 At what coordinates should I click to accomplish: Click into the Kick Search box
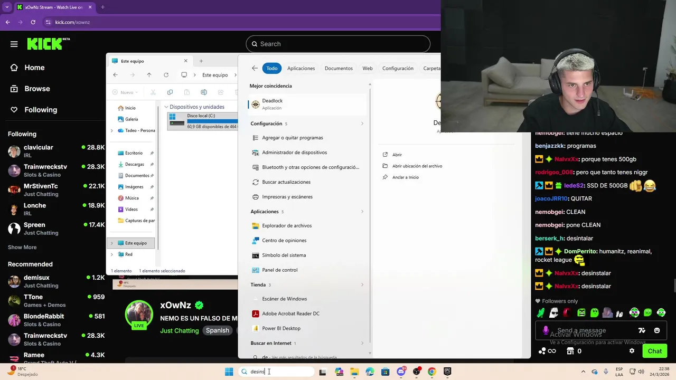338,44
